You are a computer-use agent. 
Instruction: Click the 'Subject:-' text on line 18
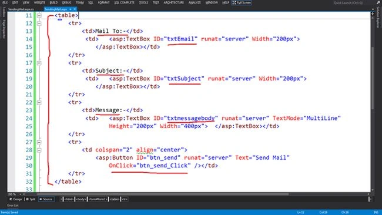coord(110,71)
